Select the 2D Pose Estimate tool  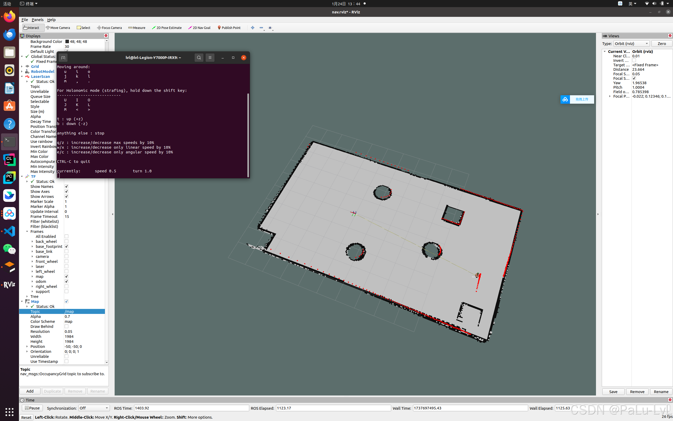pyautogui.click(x=167, y=28)
